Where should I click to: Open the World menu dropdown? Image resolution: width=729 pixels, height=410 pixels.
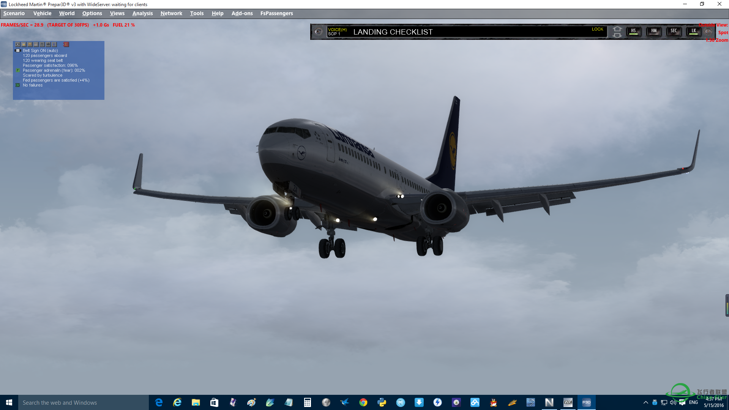point(66,13)
